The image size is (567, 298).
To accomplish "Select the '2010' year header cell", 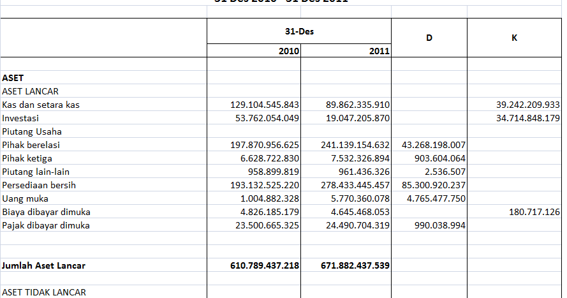I will coord(254,51).
